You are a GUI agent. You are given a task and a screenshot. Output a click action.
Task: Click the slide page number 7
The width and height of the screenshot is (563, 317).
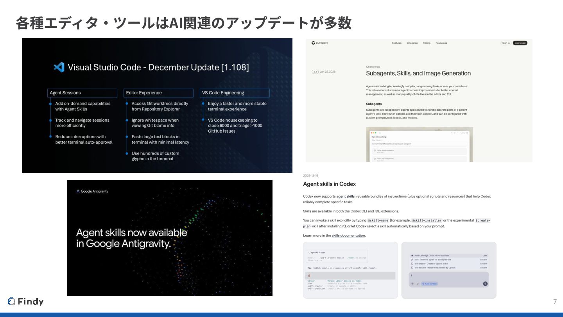pos(555,302)
